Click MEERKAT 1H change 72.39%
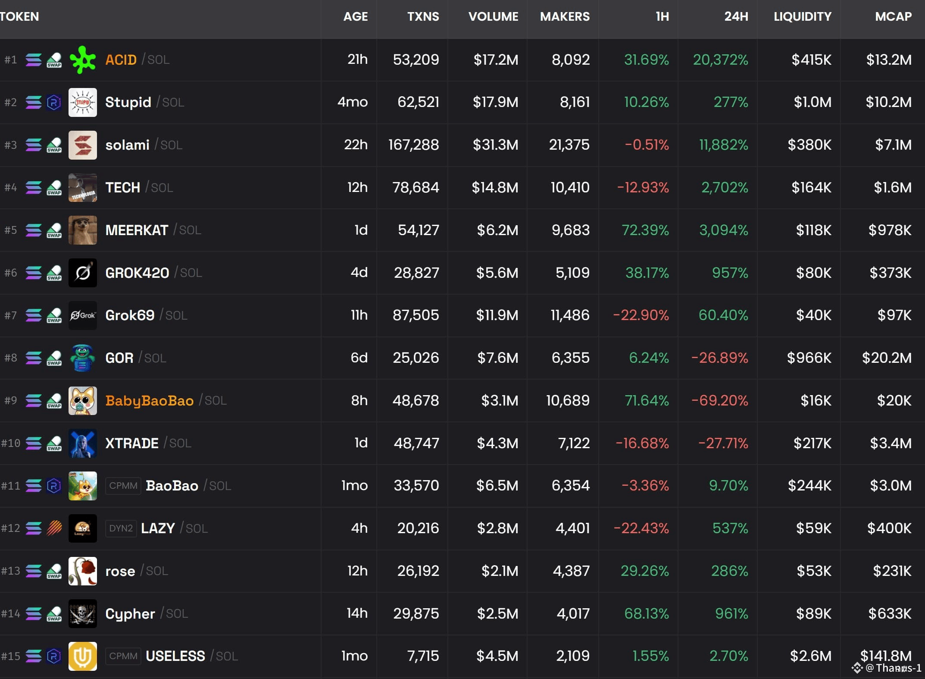This screenshot has width=925, height=679. click(x=645, y=230)
